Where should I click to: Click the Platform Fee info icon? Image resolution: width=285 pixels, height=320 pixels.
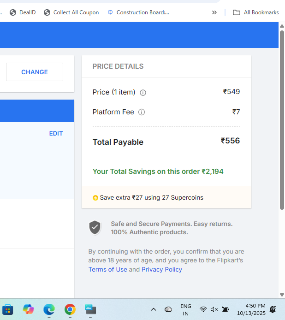142,112
